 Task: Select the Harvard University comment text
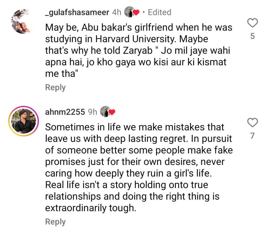(139, 50)
